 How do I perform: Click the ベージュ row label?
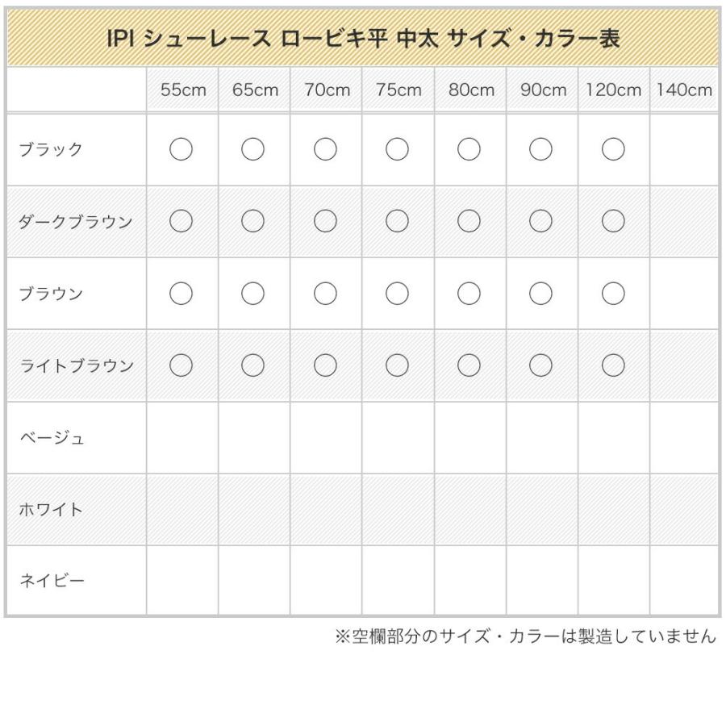[x=52, y=437]
